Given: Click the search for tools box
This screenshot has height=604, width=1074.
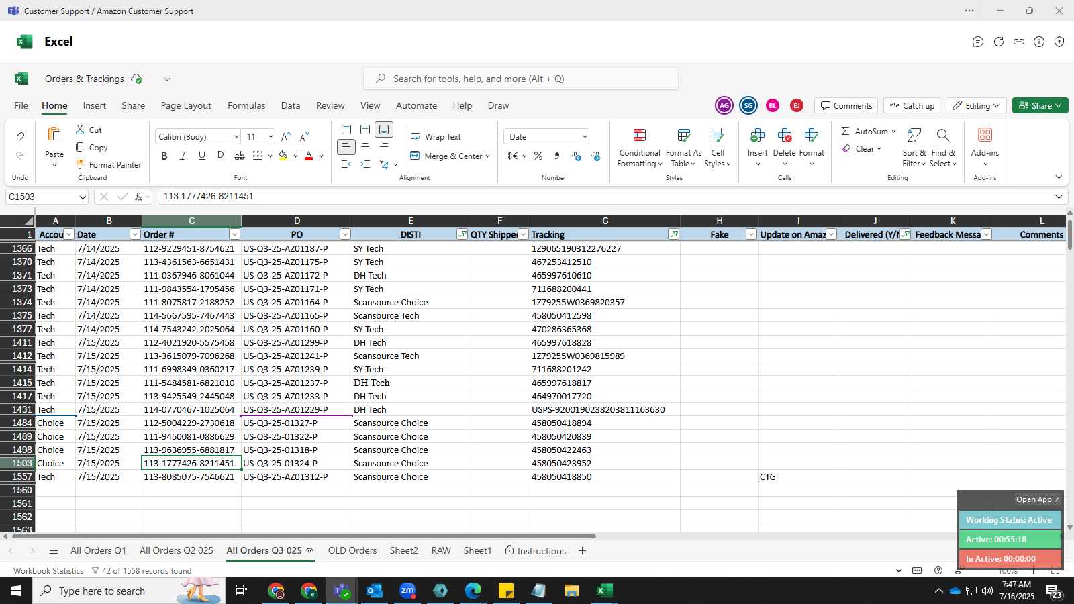Looking at the screenshot, I should point(521,79).
